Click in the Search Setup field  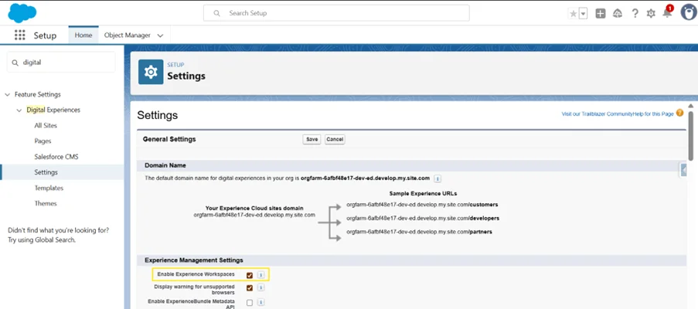click(336, 13)
